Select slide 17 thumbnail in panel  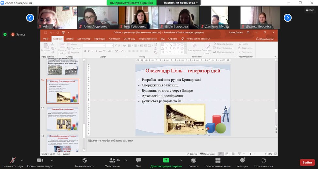coord(62,119)
